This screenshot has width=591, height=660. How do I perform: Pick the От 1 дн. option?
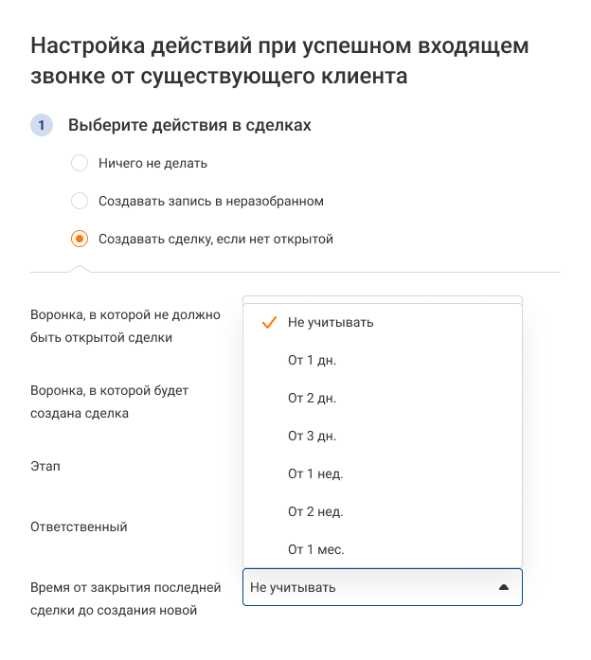pyautogui.click(x=312, y=360)
